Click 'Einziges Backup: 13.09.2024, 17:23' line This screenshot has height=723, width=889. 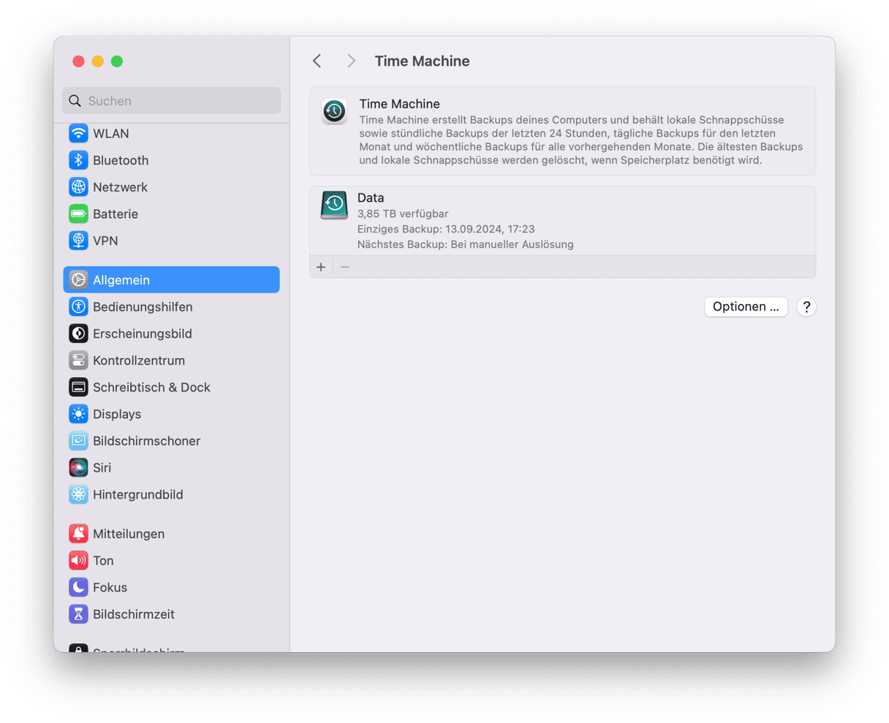(446, 229)
